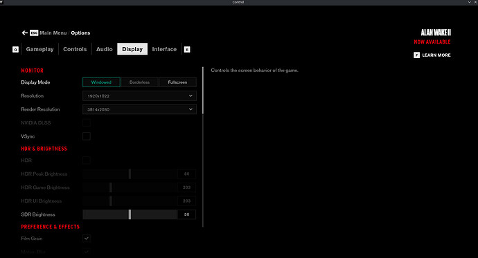Select the Display tab

[x=132, y=49]
